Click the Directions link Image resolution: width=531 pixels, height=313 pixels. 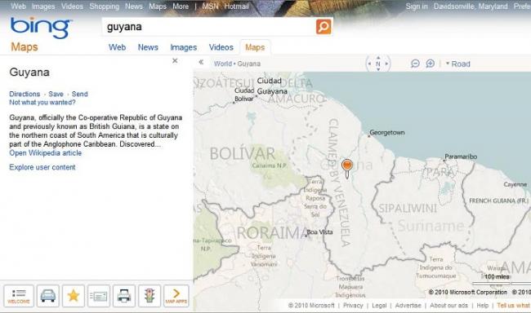tap(25, 94)
